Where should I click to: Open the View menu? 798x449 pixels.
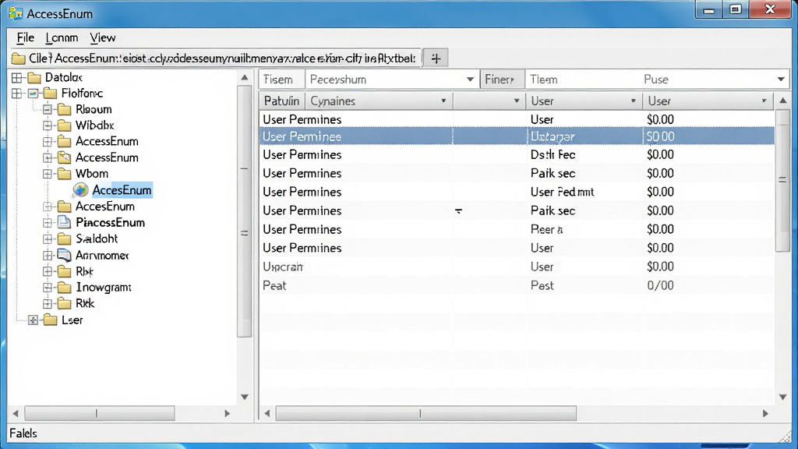tap(103, 37)
